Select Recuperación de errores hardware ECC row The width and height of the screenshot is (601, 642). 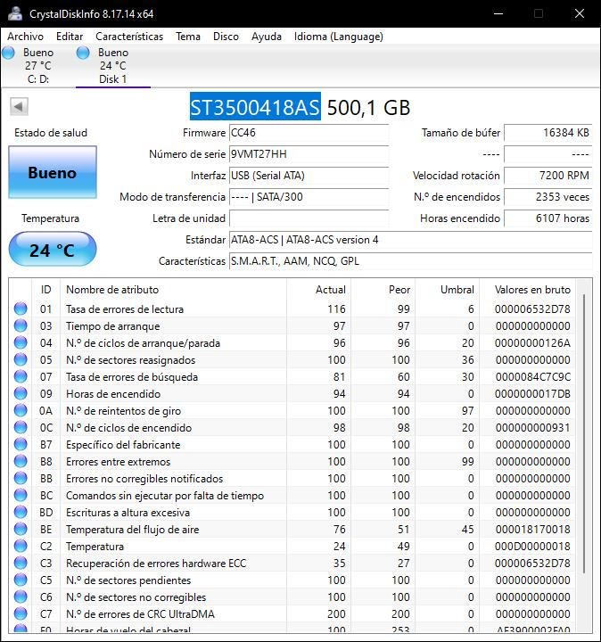(292, 563)
